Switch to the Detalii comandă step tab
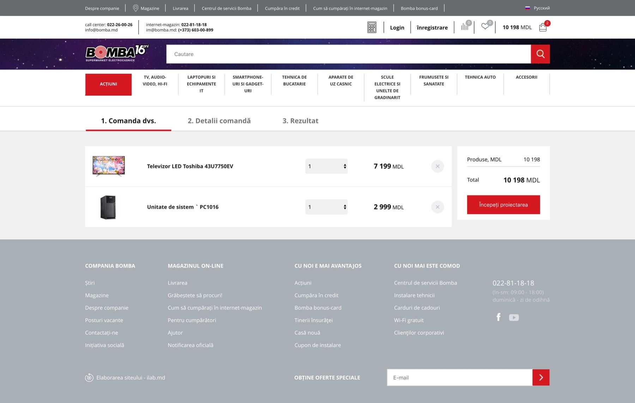The height and width of the screenshot is (403, 635). tap(219, 121)
